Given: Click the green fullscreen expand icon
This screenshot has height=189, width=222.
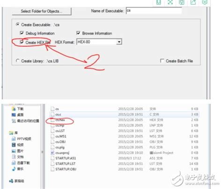Looking at the screenshot, I should (x=170, y=2).
